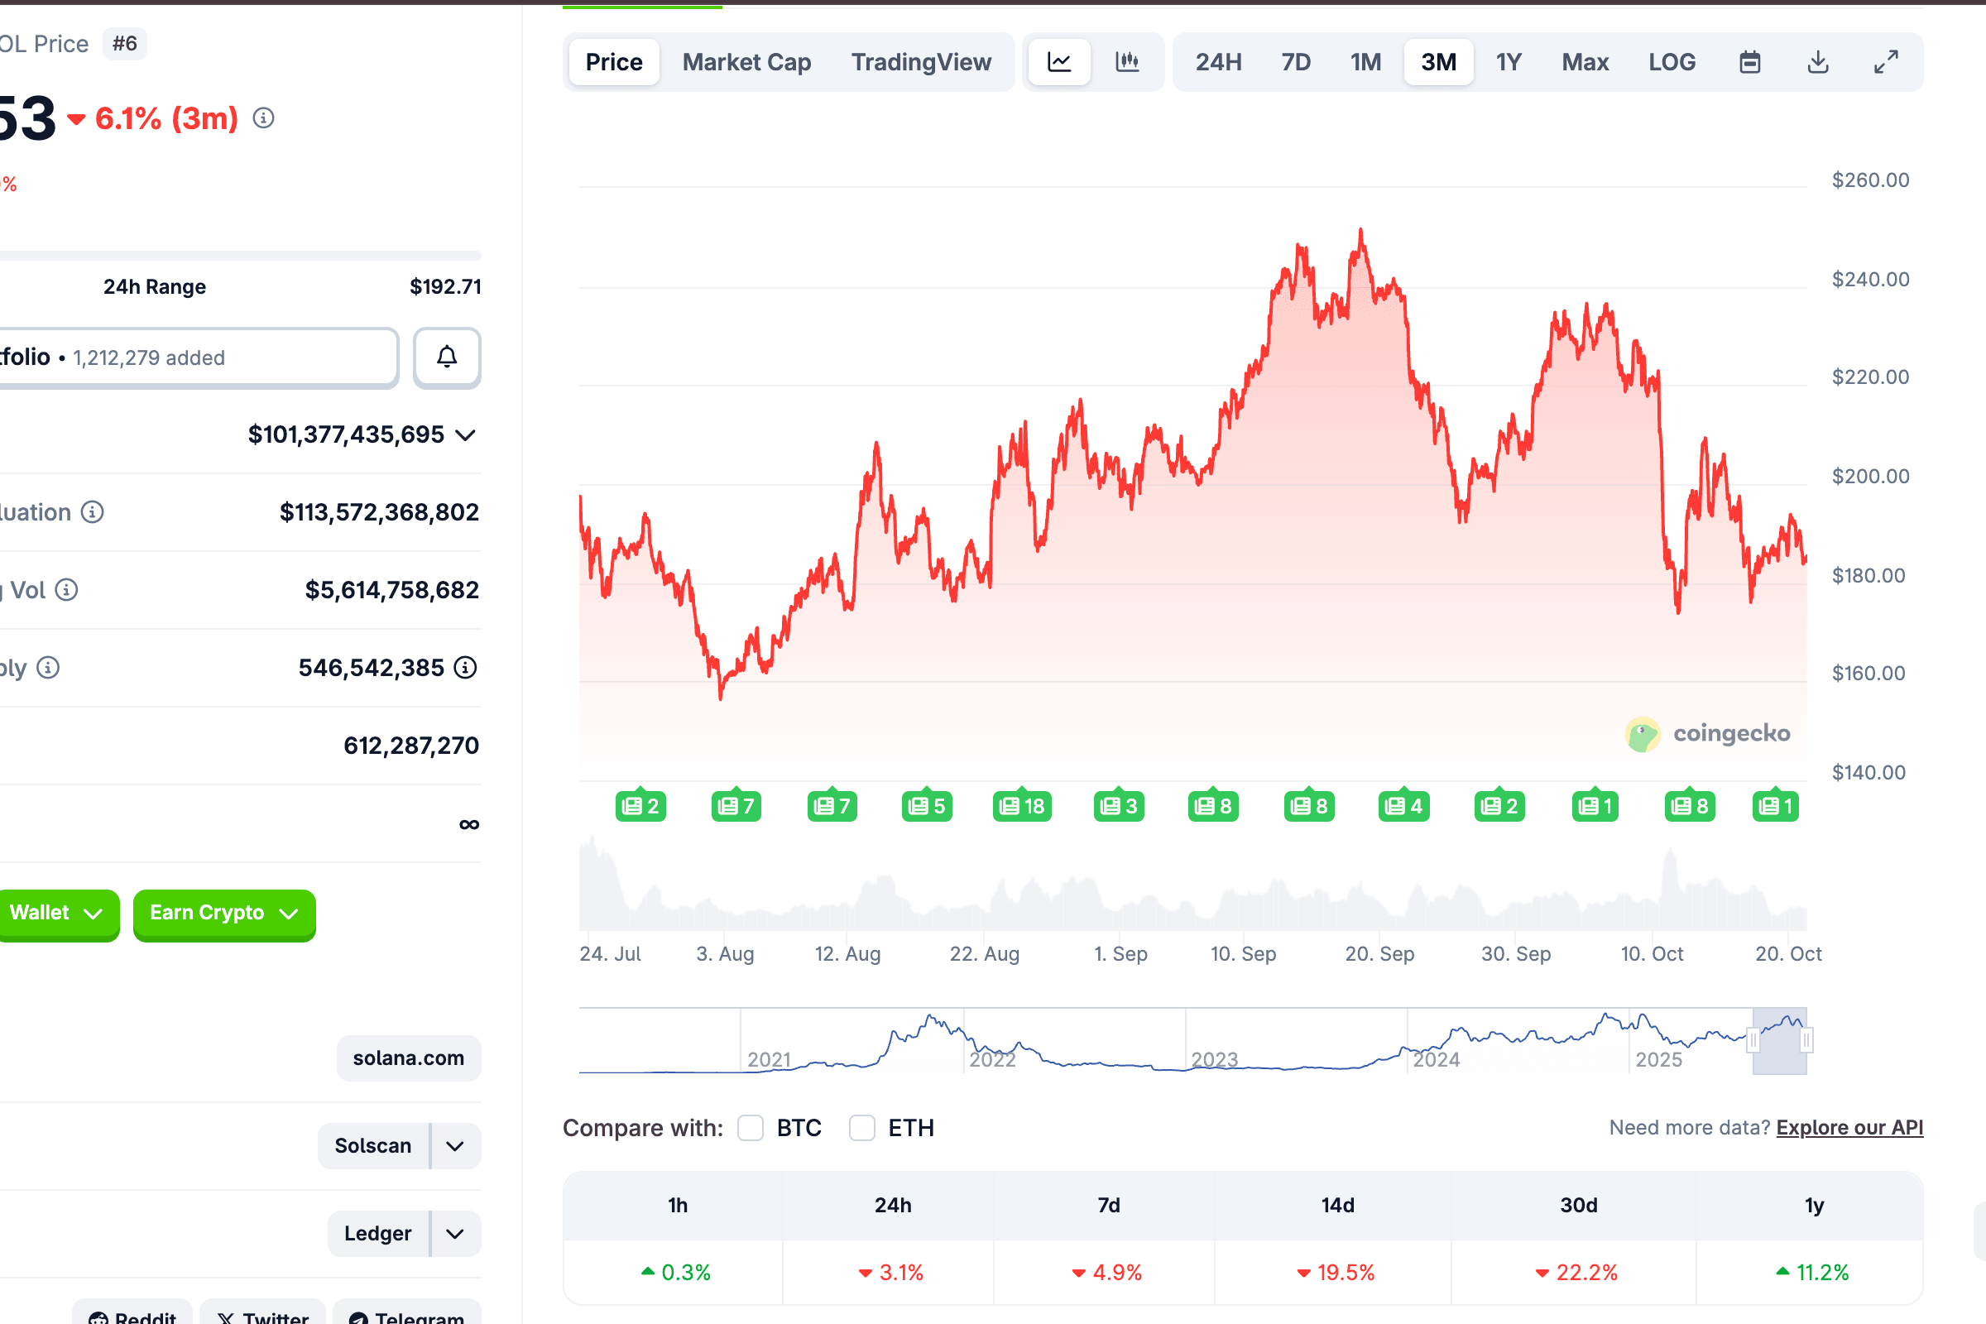Screen dimensions: 1986x1324
Task: Toggle LOG scale on chart
Action: click(x=1671, y=61)
